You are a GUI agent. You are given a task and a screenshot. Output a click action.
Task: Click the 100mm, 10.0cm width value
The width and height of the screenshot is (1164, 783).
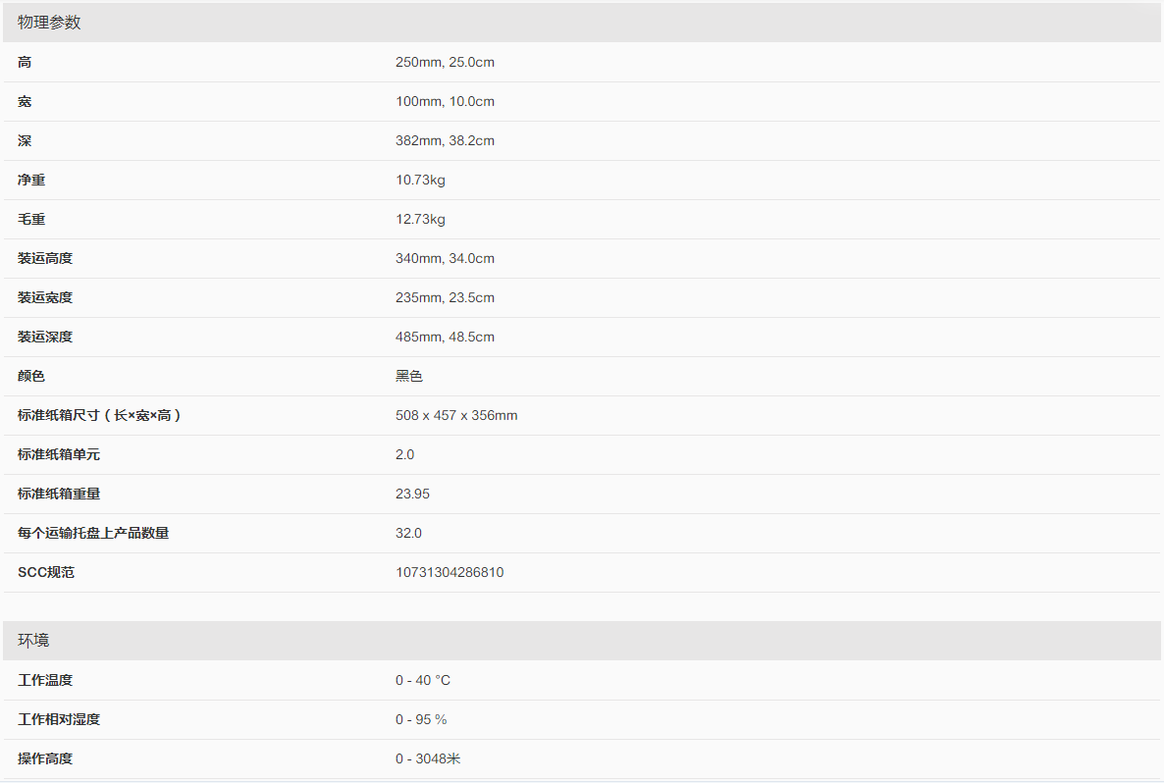(445, 102)
